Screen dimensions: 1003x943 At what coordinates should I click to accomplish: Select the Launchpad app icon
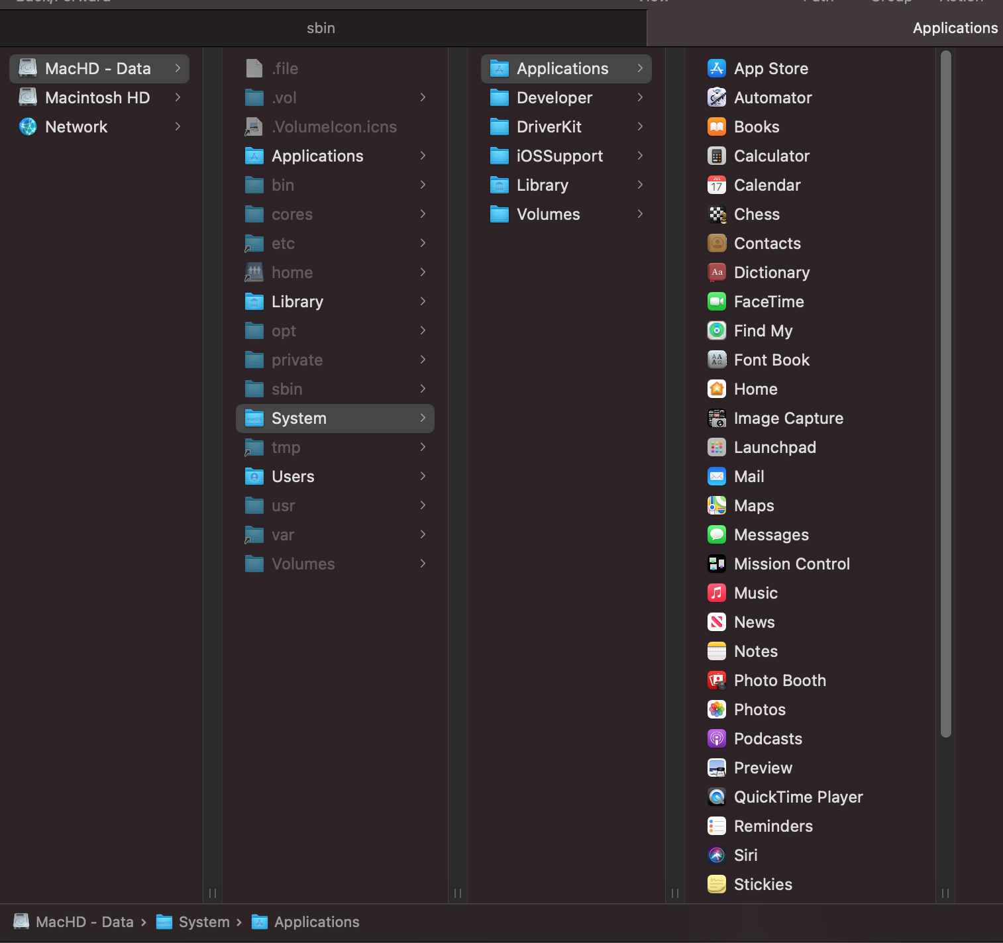tap(717, 447)
